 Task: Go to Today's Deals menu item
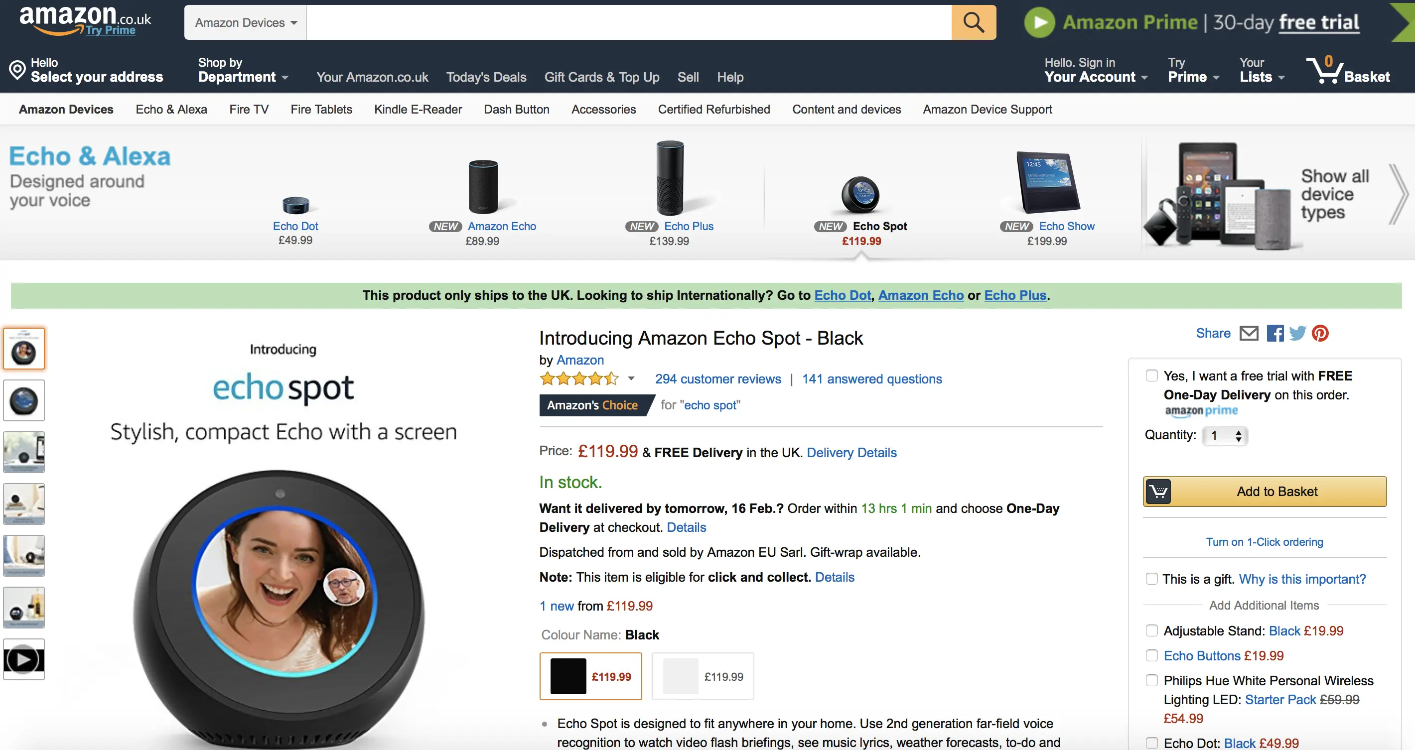486,77
